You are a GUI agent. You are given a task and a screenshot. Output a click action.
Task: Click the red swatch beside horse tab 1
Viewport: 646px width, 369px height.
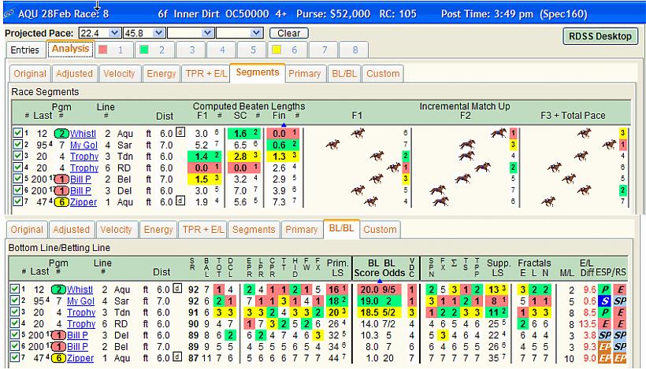coord(103,50)
